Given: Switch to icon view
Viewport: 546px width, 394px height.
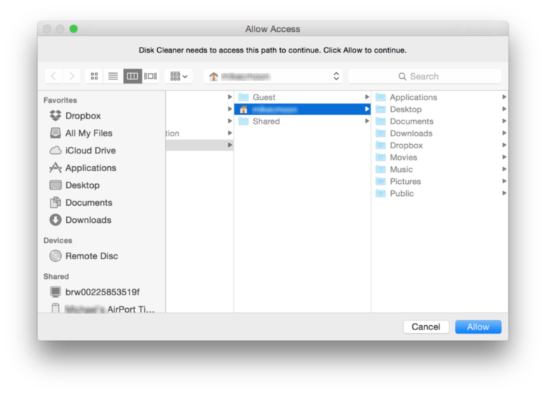Looking at the screenshot, I should (x=95, y=76).
